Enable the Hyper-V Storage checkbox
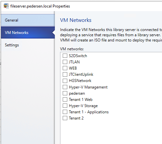The width and height of the screenshot is (162, 144). coord(65,106)
